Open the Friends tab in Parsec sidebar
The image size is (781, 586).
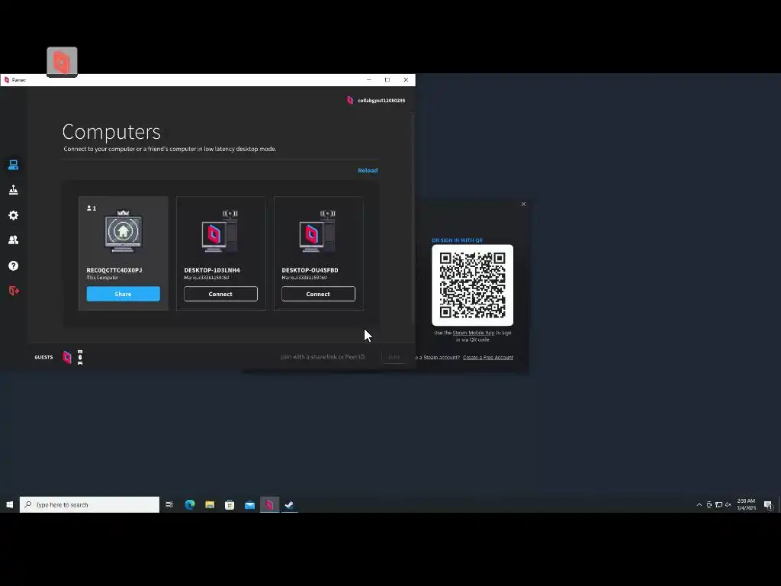click(14, 240)
